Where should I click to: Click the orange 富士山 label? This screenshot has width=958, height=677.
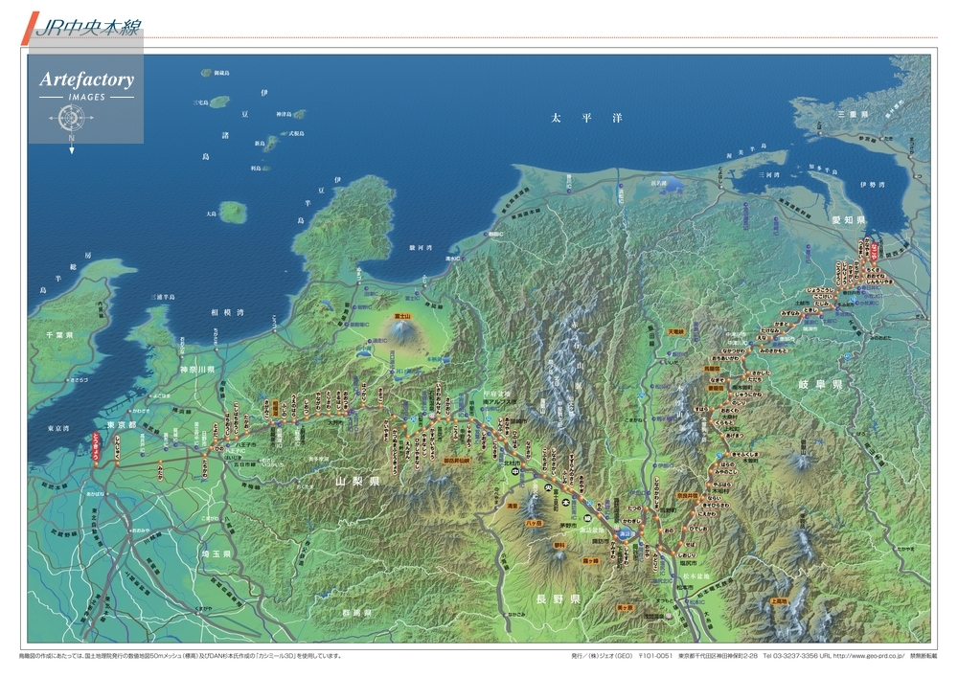(403, 315)
